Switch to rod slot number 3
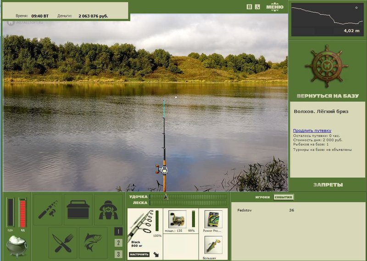The width and height of the screenshot is (367, 261). (x=118, y=254)
